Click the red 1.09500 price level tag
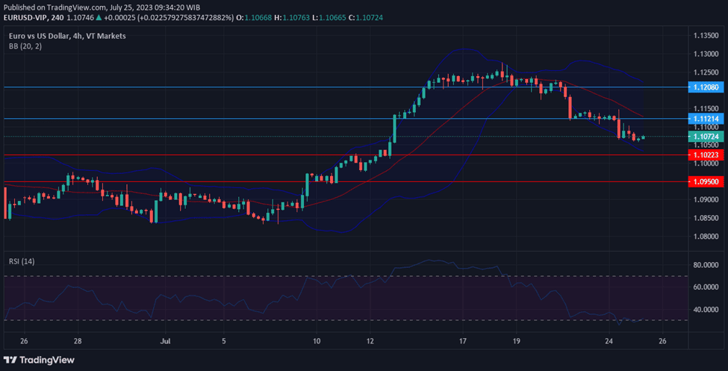This screenshot has width=728, height=371. [706, 181]
